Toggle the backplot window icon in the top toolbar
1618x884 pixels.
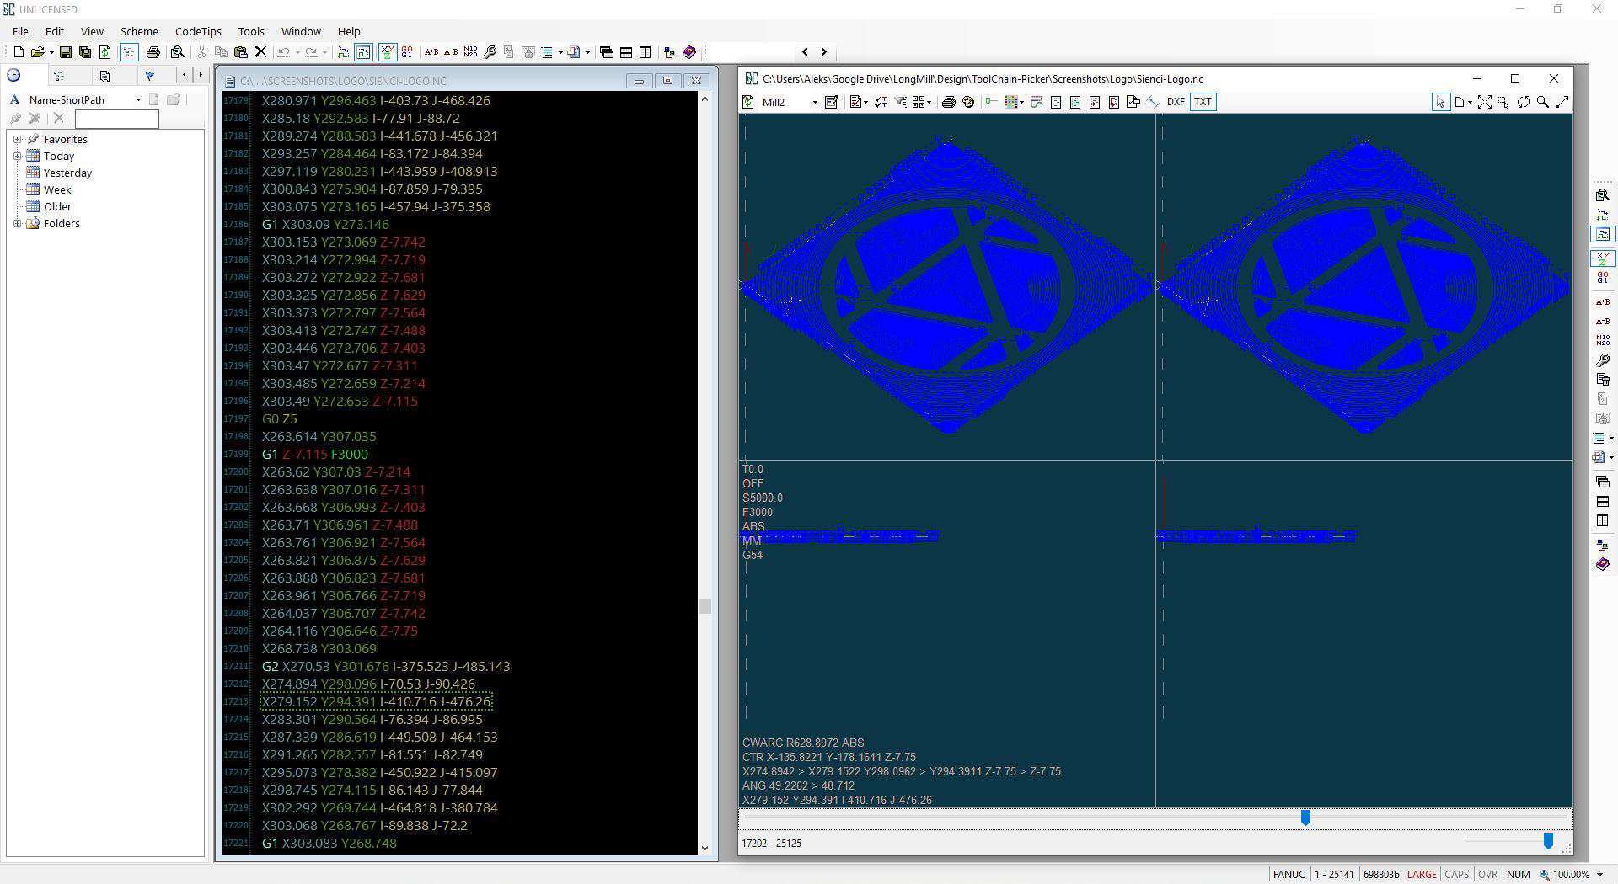363,52
